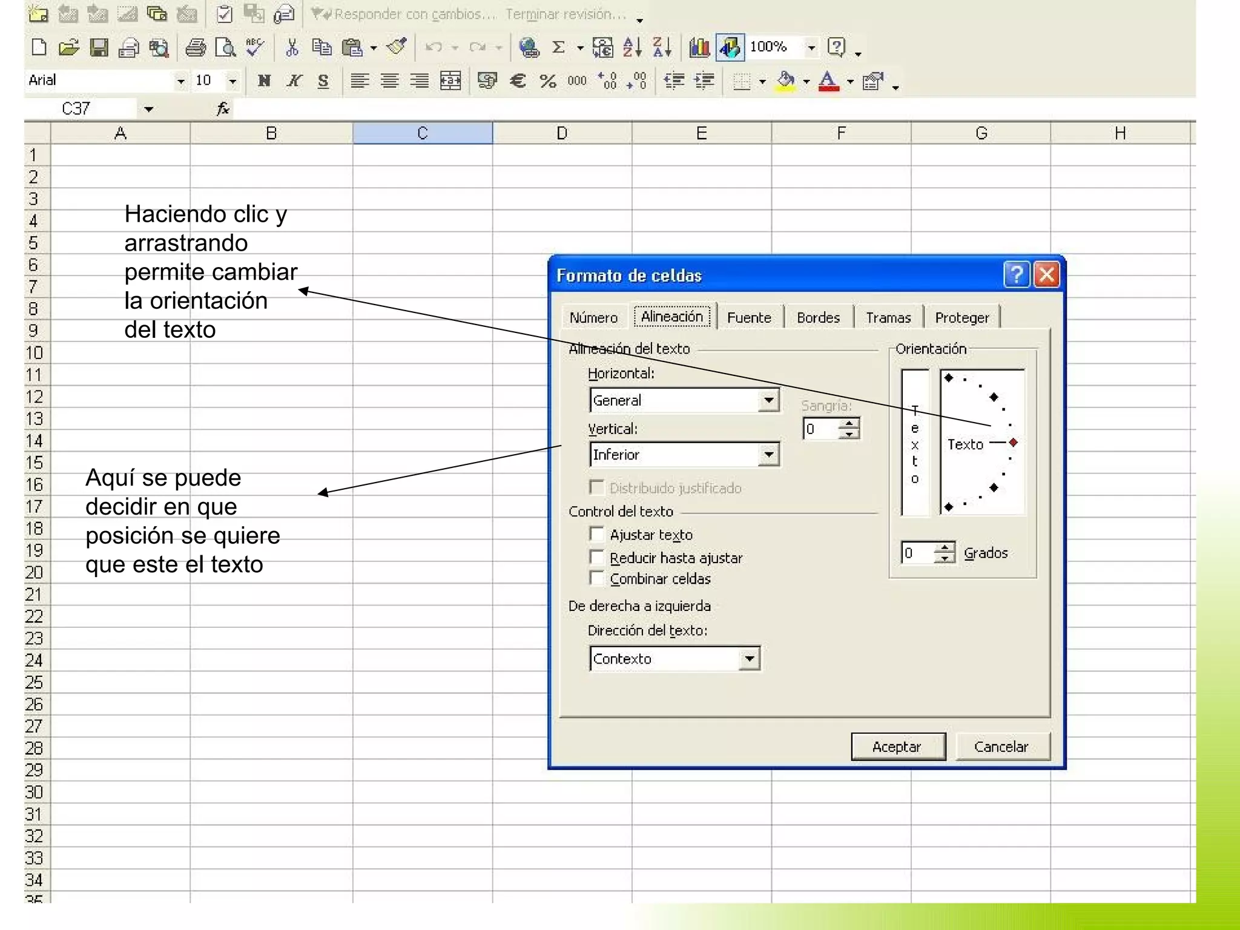
Task: Check the Reducir hasta ajustar option
Action: [597, 557]
